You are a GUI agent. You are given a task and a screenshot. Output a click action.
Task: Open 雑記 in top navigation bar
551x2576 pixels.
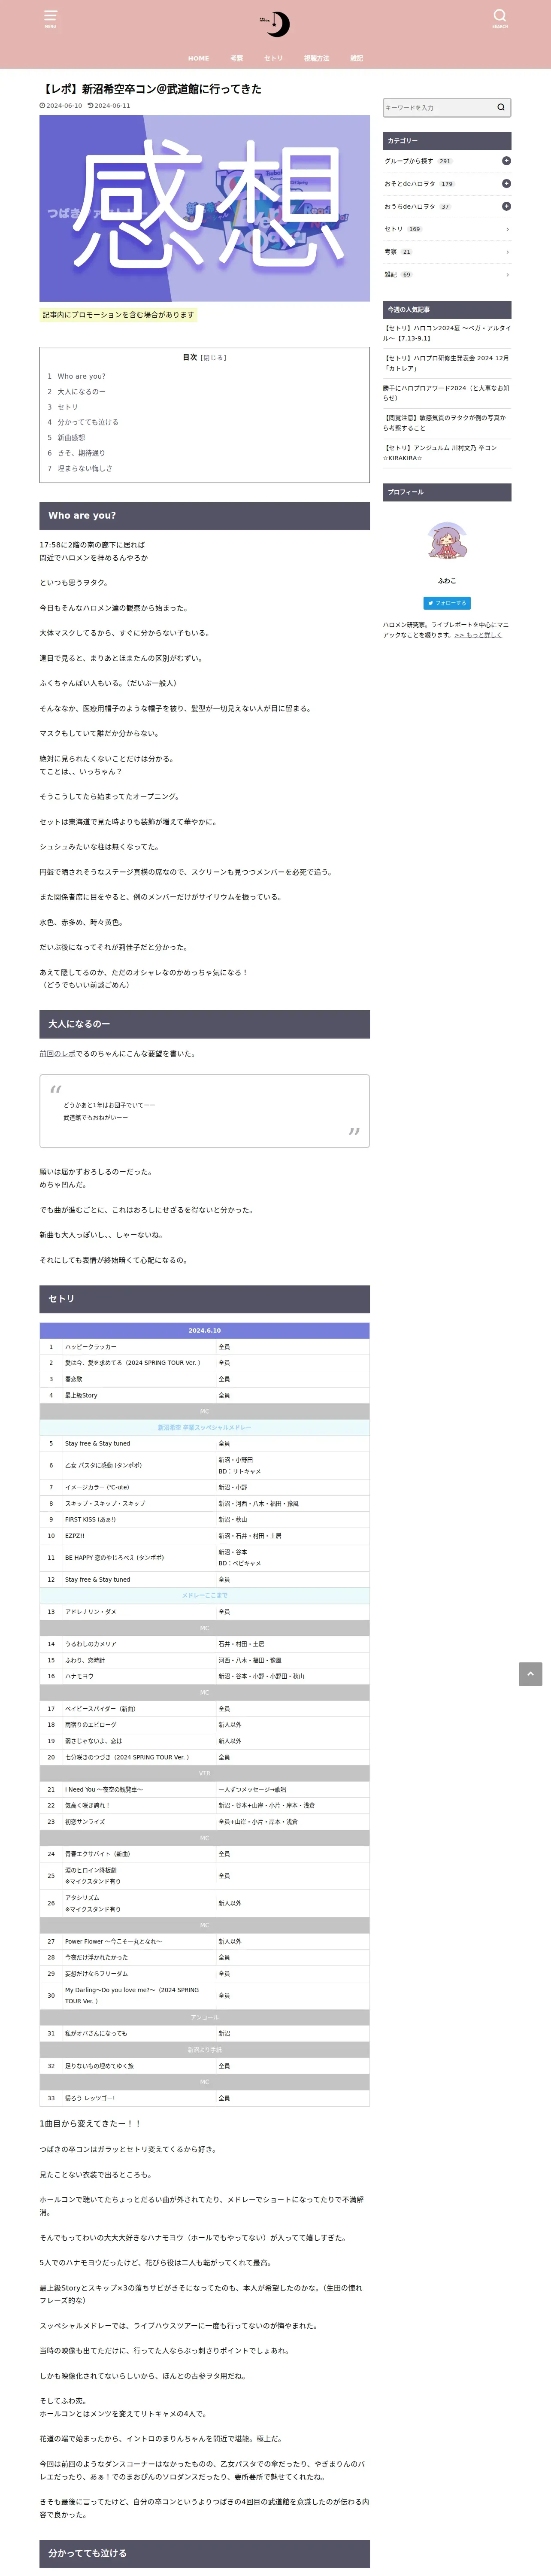pos(357,58)
